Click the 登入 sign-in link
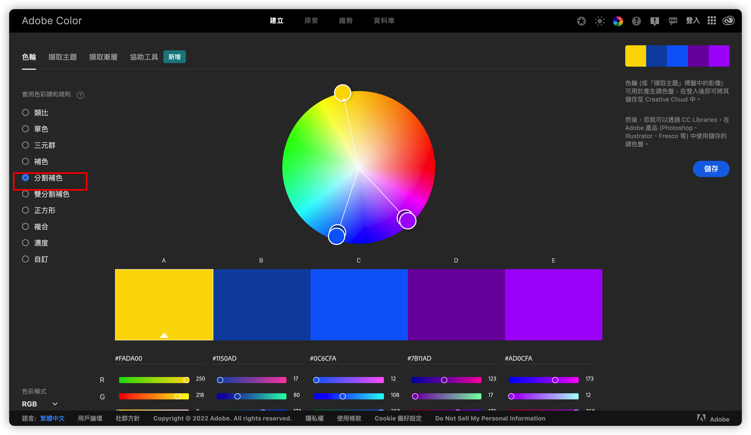 tap(693, 21)
